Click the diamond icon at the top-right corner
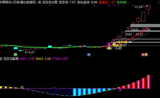Screen dimensions: 160x98 (159, 3)
